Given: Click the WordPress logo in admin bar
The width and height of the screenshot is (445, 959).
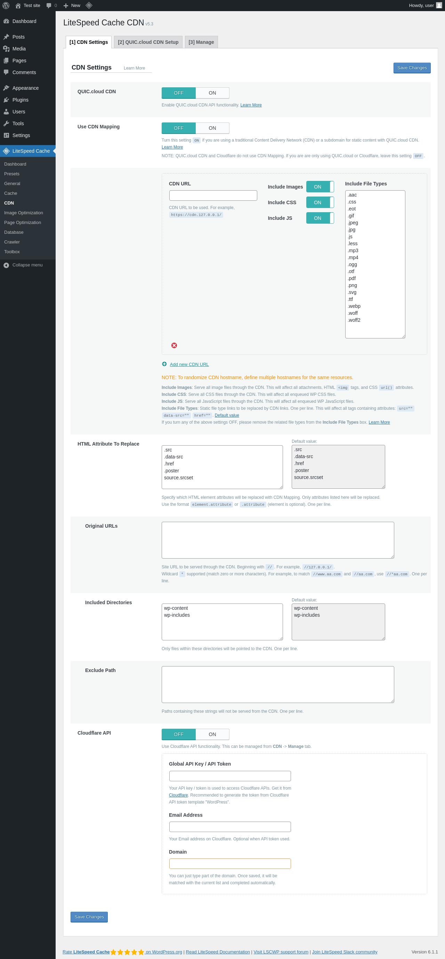Looking at the screenshot, I should pyautogui.click(x=6, y=6).
